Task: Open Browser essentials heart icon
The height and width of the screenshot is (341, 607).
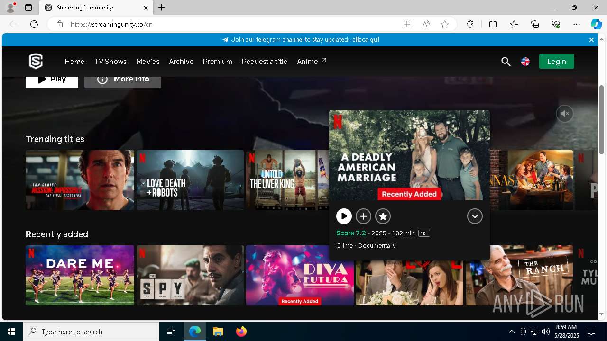Action: (556, 24)
